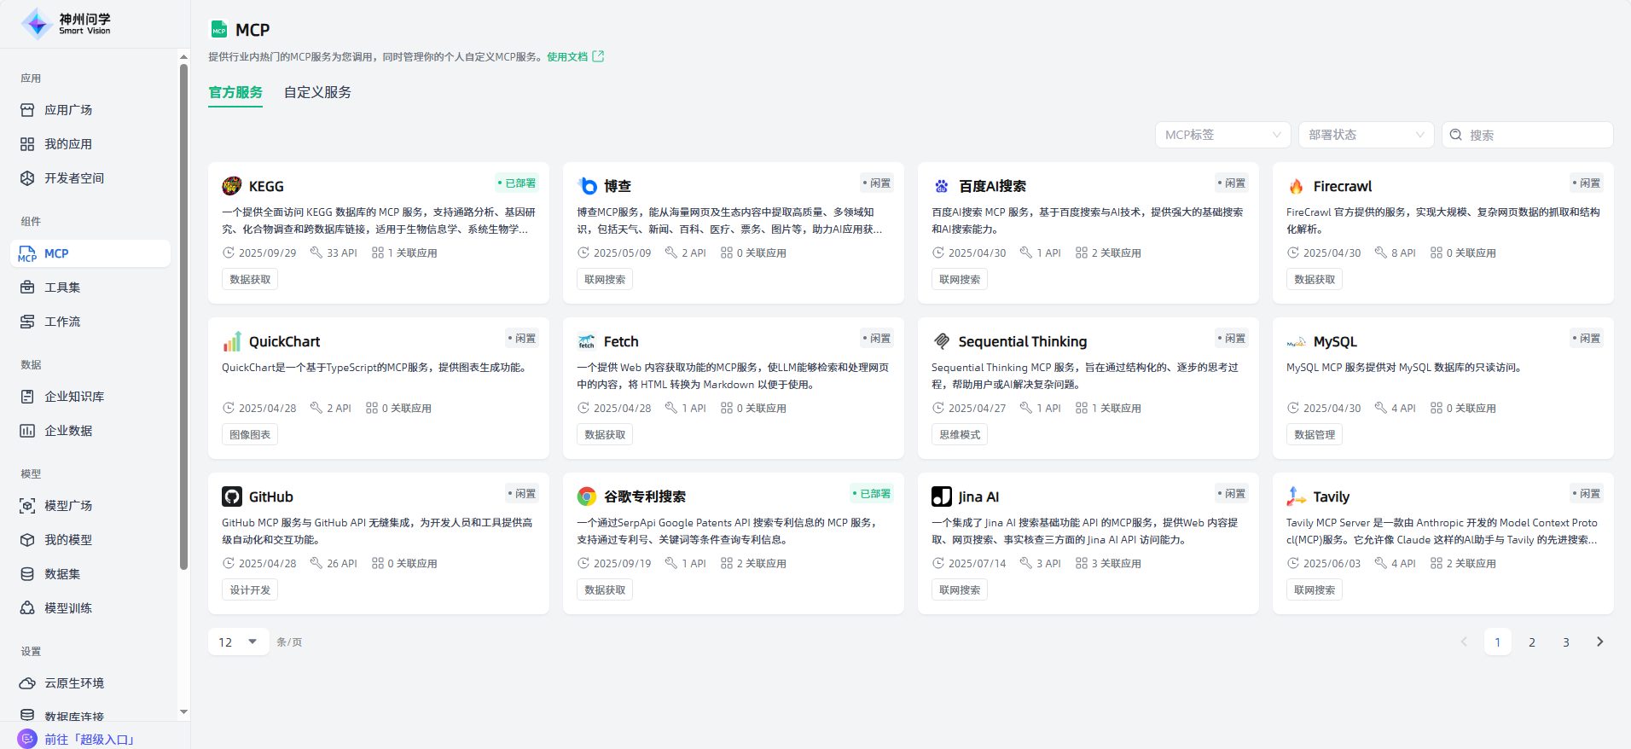Click the KEGG service logo icon
Viewport: 1631px width, 749px height.
point(231,186)
